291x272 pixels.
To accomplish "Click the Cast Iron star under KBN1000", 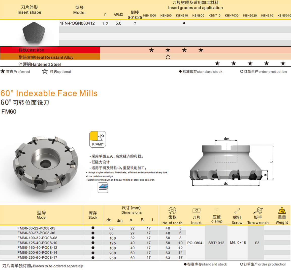I will [151, 50].
